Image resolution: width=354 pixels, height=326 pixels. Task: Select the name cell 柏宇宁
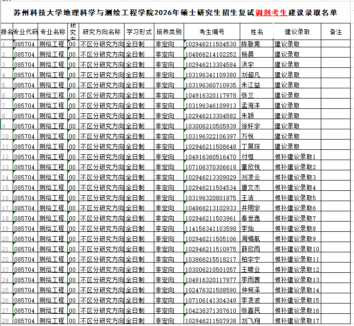point(251,259)
